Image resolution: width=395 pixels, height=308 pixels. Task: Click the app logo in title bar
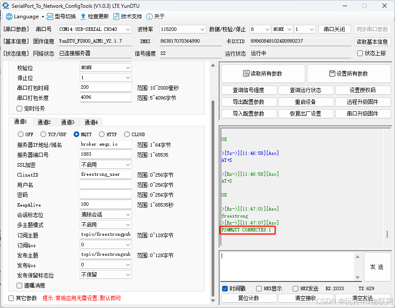(6, 6)
